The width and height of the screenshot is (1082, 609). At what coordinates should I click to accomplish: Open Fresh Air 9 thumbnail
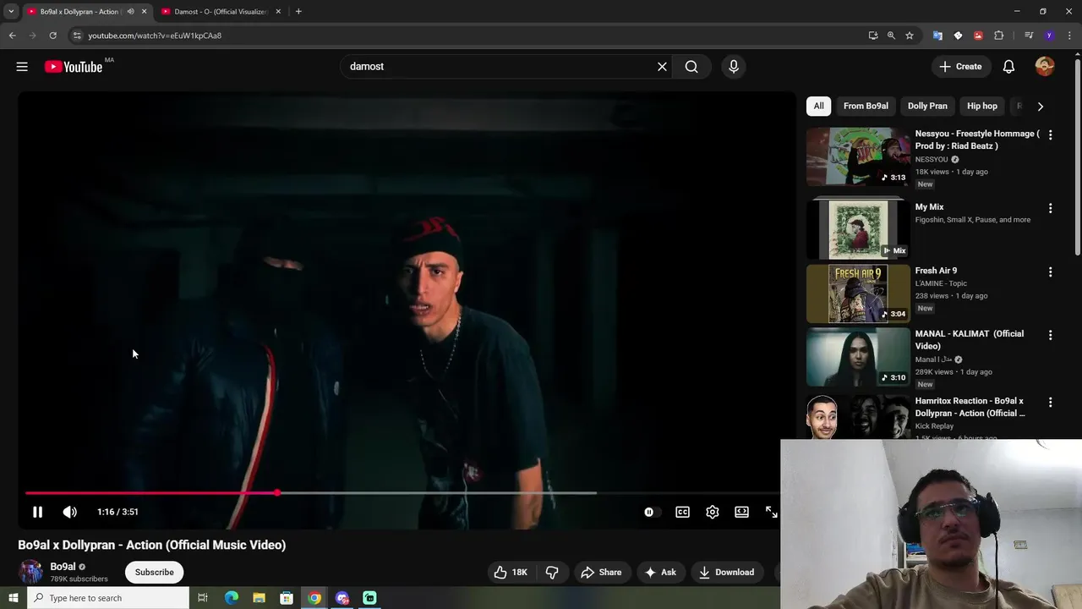coord(858,294)
